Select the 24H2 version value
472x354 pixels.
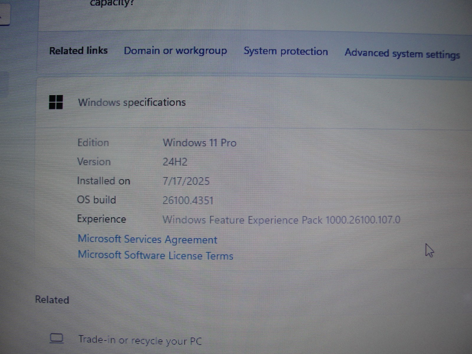(175, 162)
